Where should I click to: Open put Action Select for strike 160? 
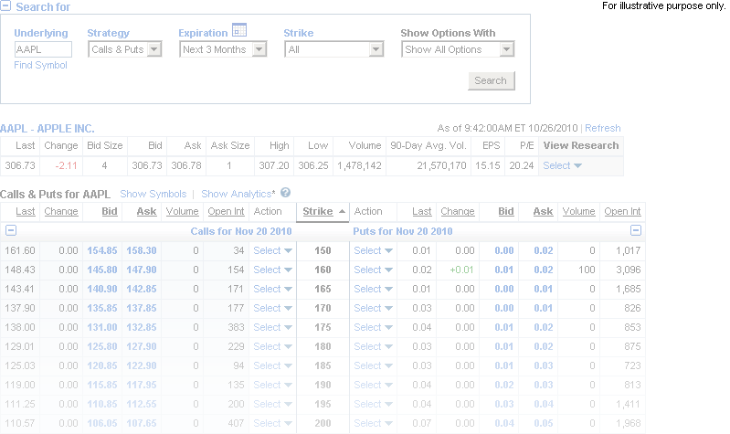pos(374,270)
